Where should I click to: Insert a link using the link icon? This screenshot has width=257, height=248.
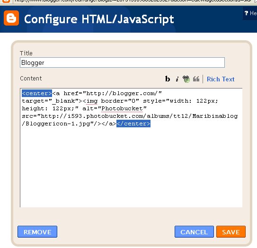pos(186,79)
